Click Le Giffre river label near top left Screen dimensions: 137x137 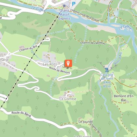(x=38, y=9)
